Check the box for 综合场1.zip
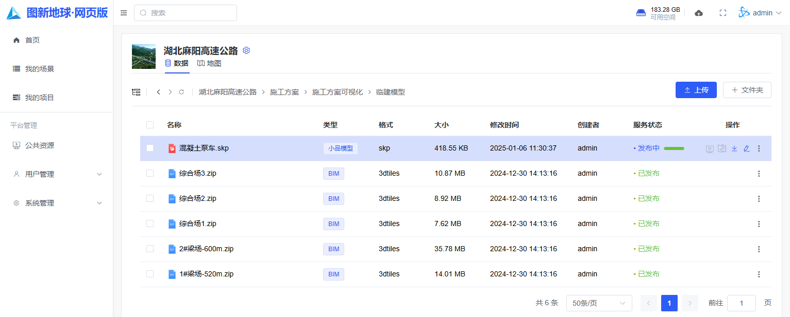The height and width of the screenshot is (317, 790). click(150, 223)
